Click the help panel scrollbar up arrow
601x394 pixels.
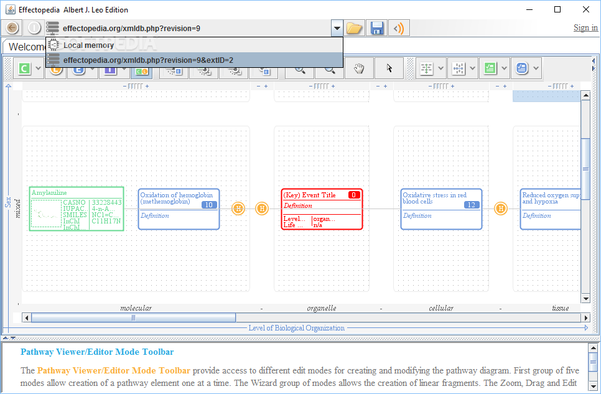[593, 348]
